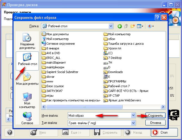The height and width of the screenshot is (140, 182).
Task: Close the Сохранить файл образа dialog
Action: (164, 17)
